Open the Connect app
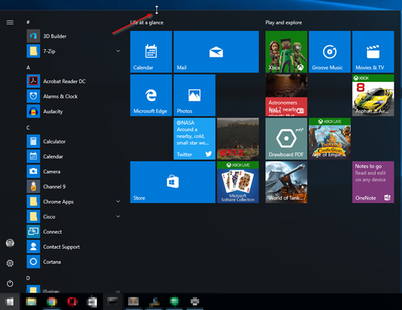The width and height of the screenshot is (402, 310). coord(74,232)
